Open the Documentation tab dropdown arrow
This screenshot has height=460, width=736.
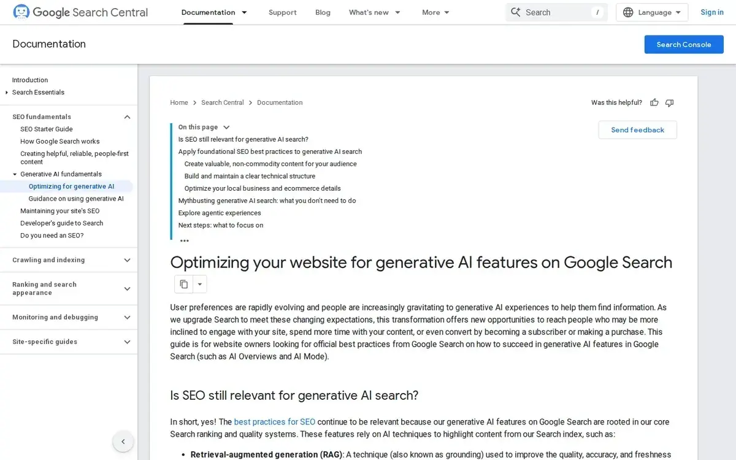(x=244, y=12)
